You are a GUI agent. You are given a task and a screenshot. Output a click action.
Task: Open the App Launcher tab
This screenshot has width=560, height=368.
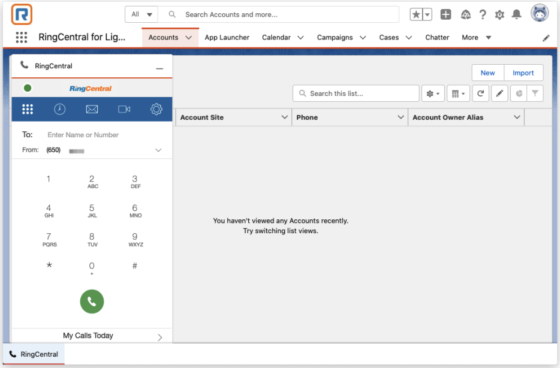227,38
